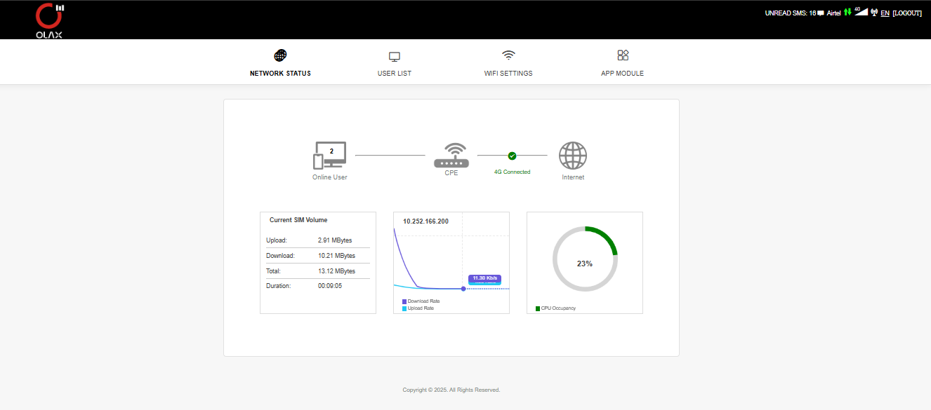Switch to the User List tab

[394, 64]
